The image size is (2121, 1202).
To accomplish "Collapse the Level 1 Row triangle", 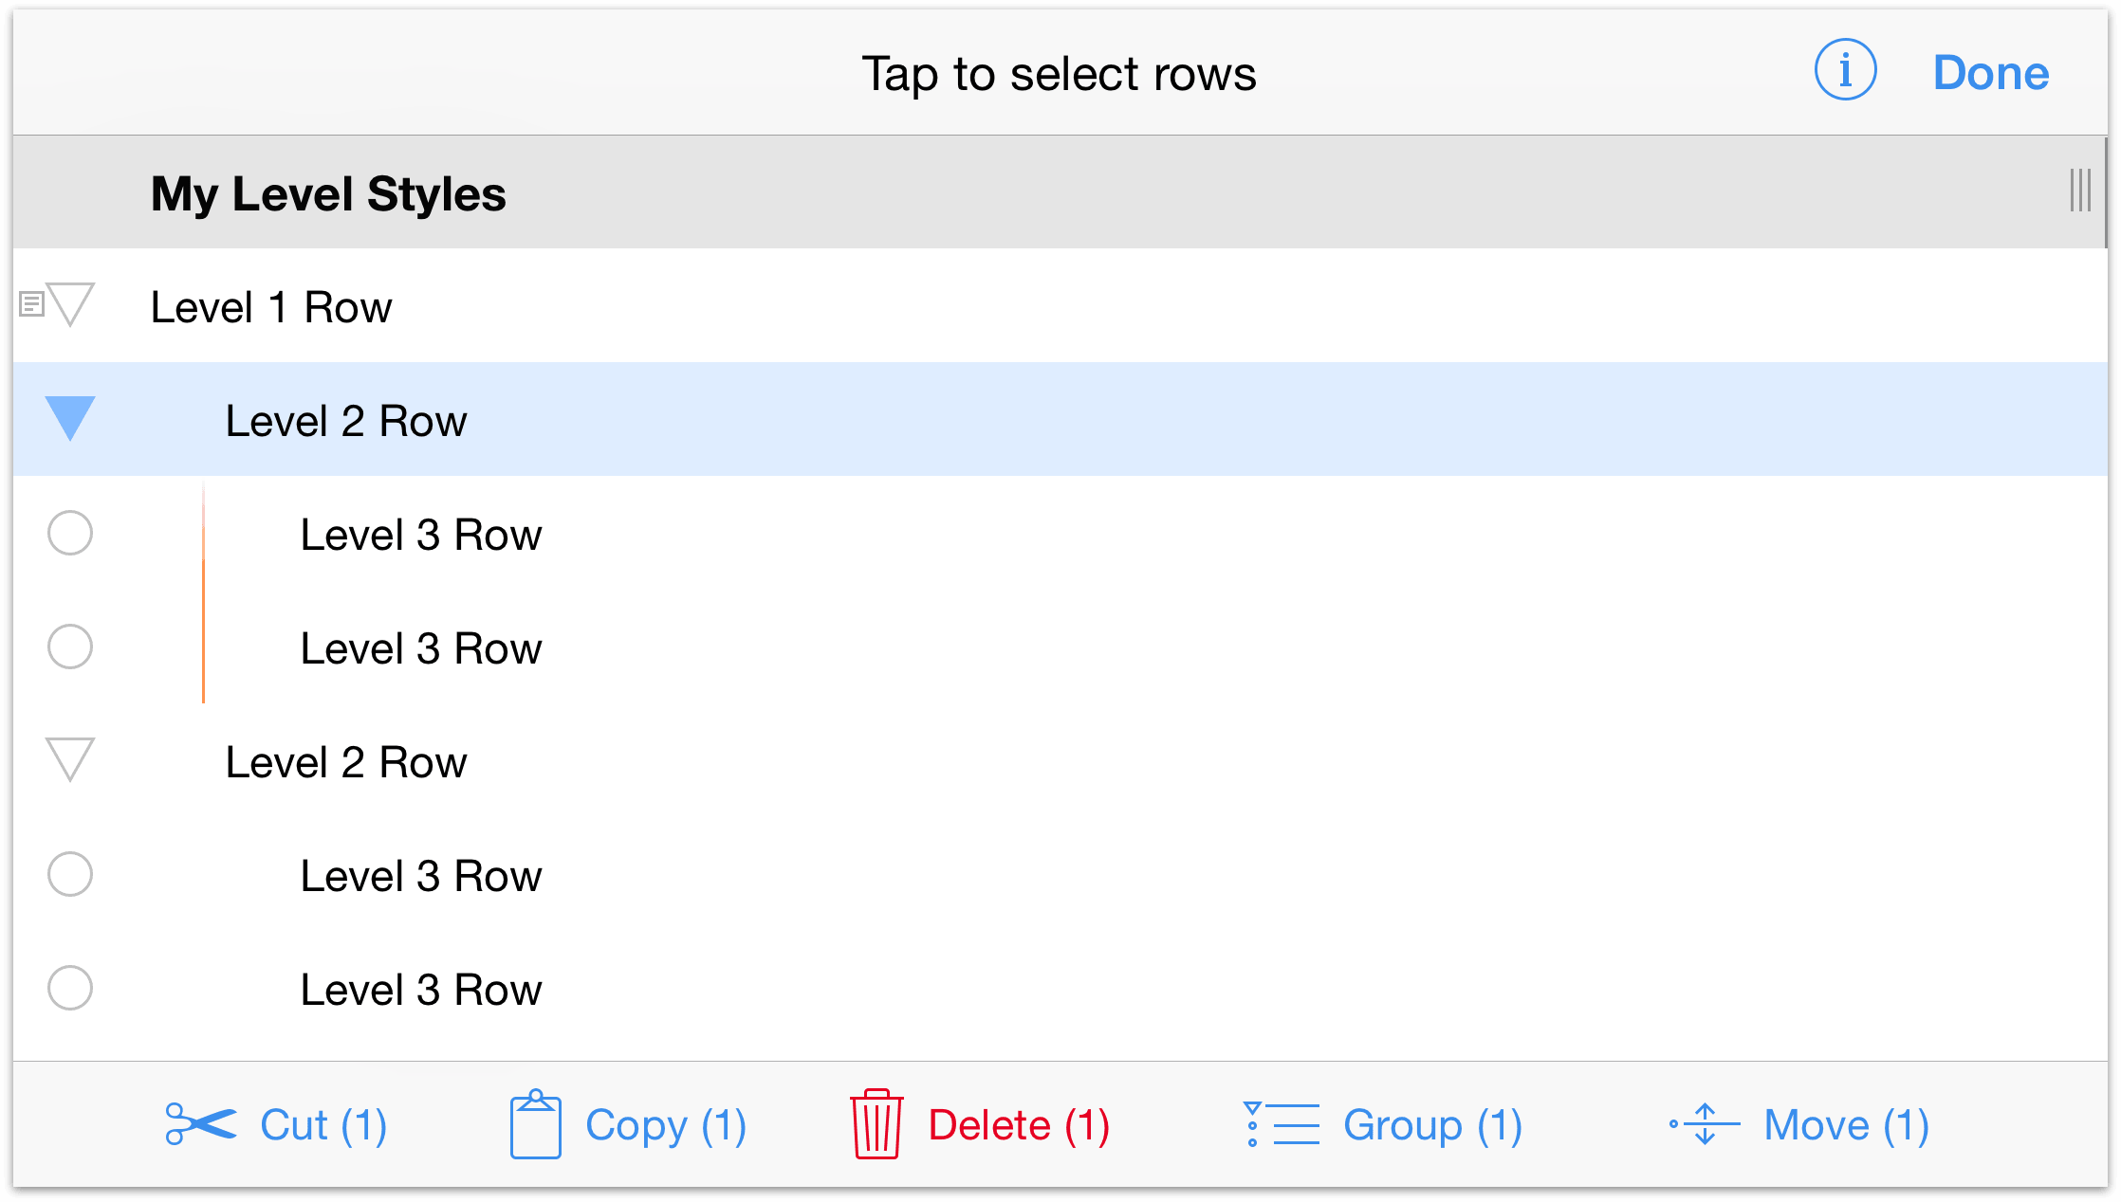I will coord(71,304).
